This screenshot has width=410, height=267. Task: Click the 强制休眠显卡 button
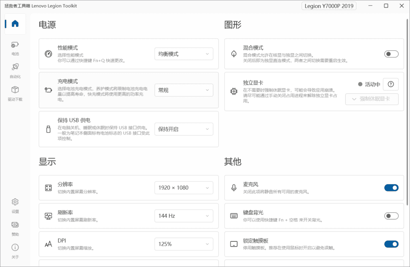click(372, 99)
